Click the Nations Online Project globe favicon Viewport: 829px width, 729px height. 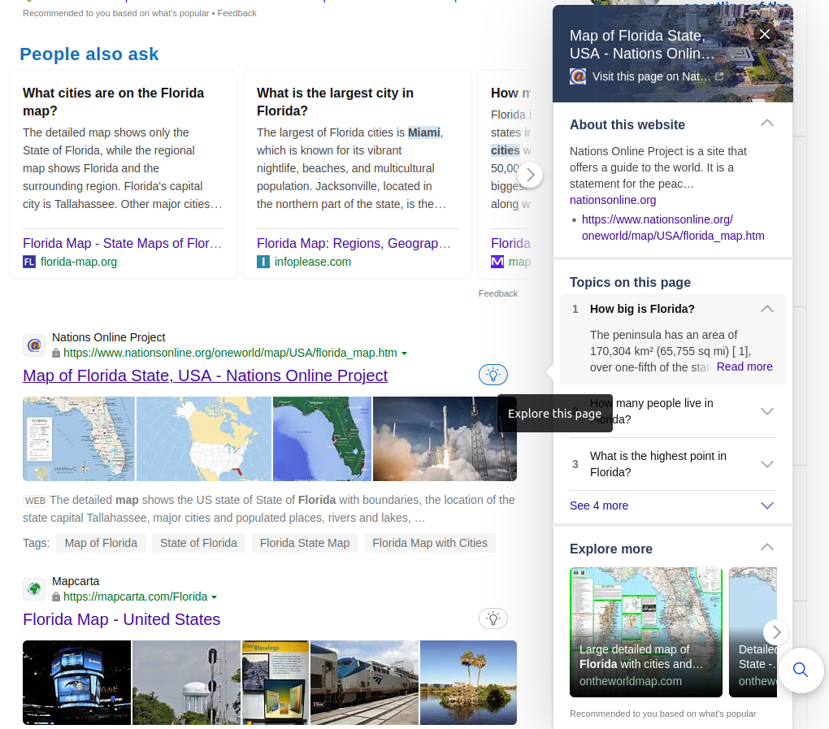[x=33, y=345]
